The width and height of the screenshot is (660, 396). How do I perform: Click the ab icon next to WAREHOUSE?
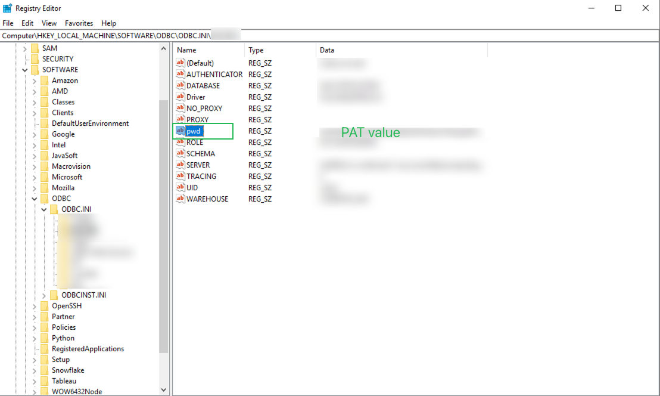pyautogui.click(x=180, y=199)
